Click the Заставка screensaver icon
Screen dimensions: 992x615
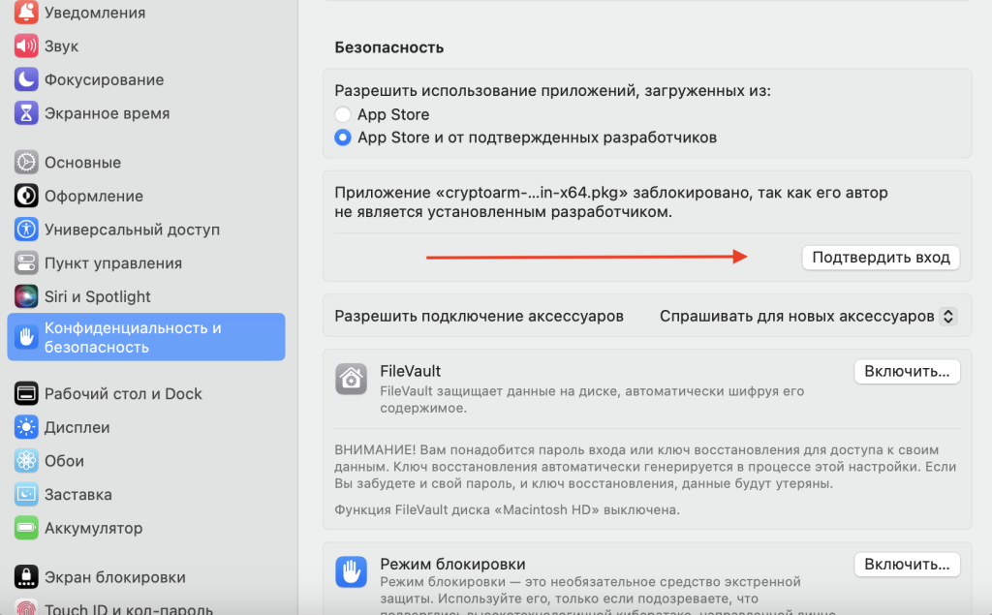pyautogui.click(x=26, y=494)
